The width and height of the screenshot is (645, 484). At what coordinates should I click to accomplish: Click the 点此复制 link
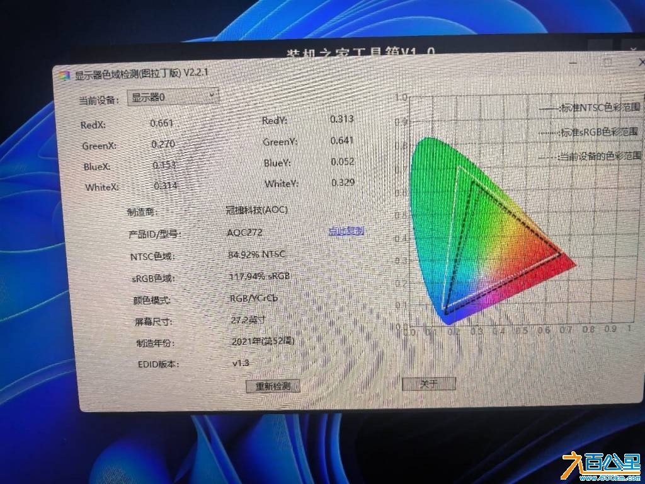tap(346, 231)
